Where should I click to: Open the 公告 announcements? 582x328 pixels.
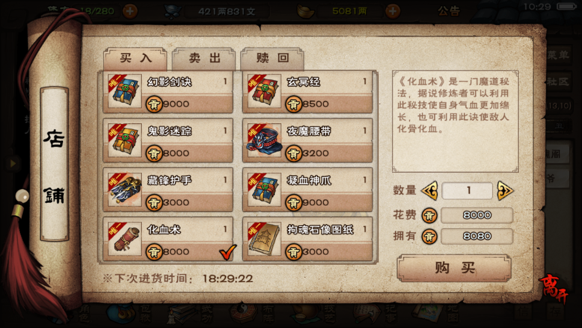point(449,11)
